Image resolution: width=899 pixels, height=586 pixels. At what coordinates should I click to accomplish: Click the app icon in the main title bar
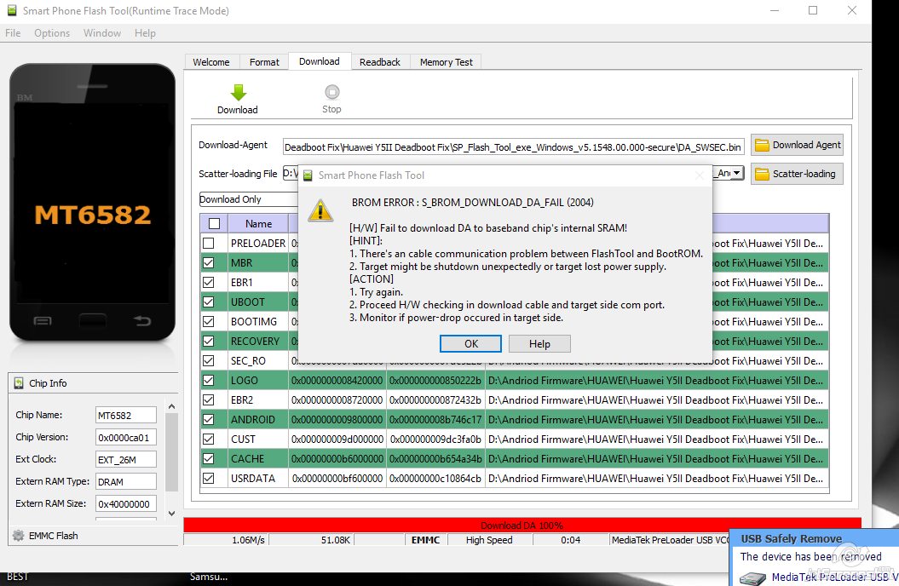point(11,10)
